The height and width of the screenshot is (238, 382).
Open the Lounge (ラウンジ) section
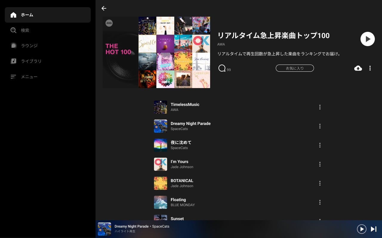click(x=48, y=46)
